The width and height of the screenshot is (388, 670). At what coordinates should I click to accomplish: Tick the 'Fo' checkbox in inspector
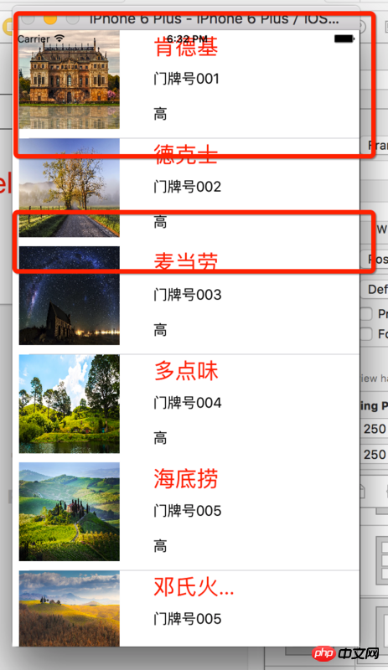coord(366,333)
